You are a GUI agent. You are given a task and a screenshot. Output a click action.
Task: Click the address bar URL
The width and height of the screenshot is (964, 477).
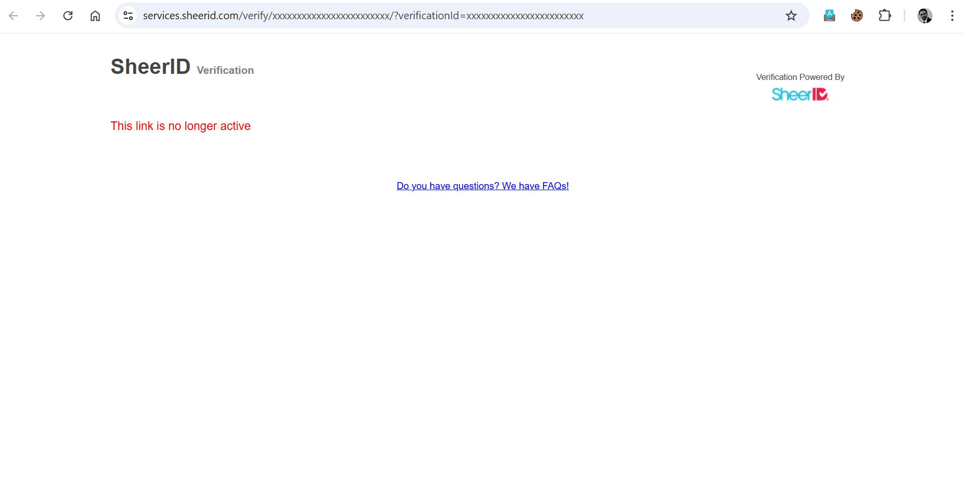(x=363, y=16)
